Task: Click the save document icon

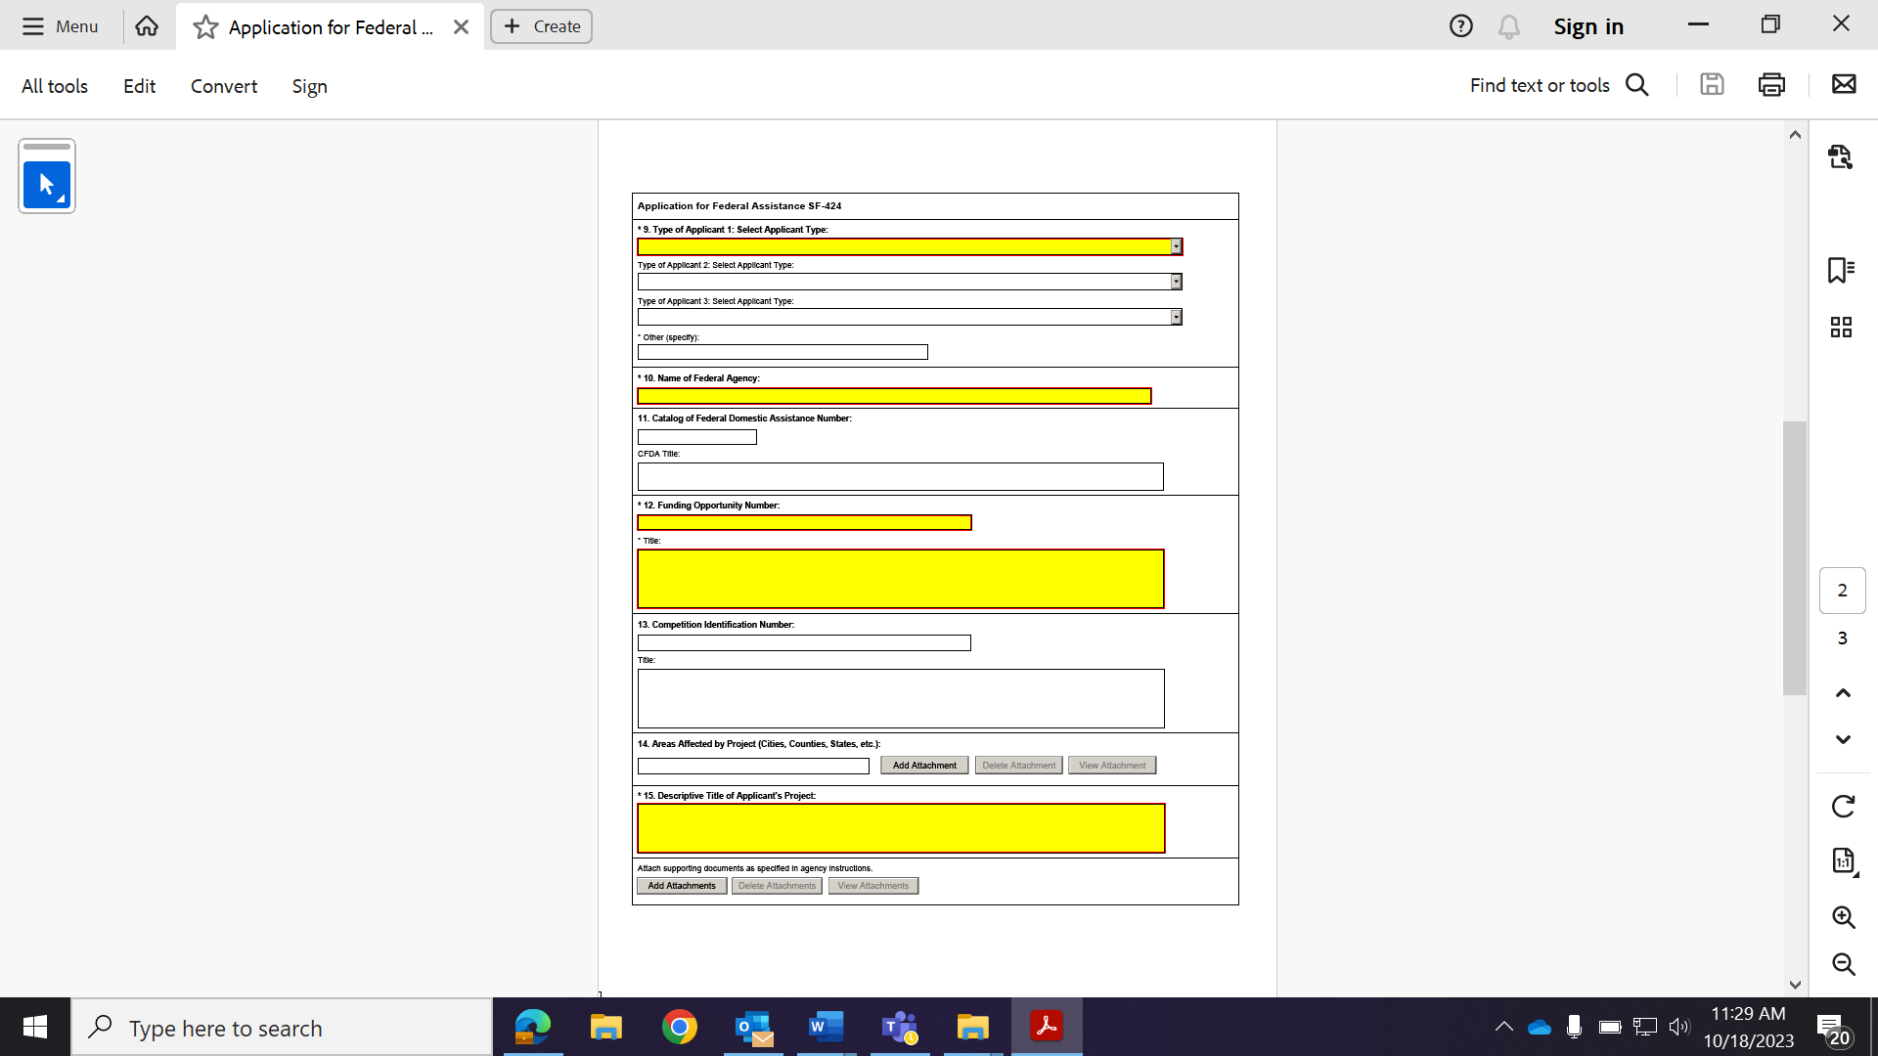Action: point(1712,85)
